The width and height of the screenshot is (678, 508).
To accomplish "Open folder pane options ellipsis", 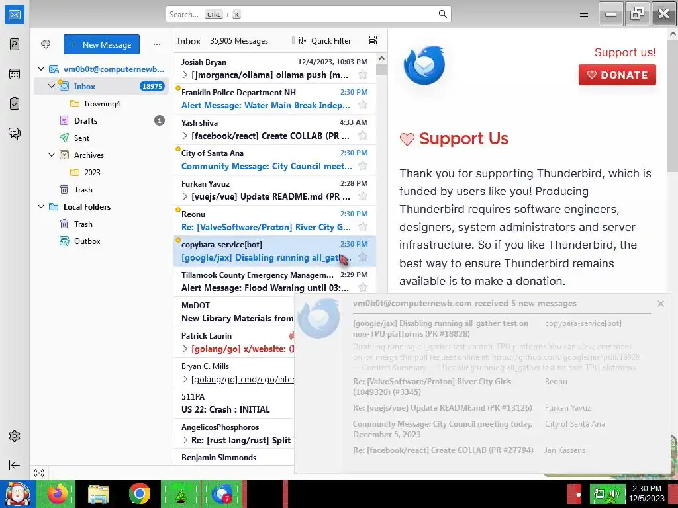I will click(156, 44).
